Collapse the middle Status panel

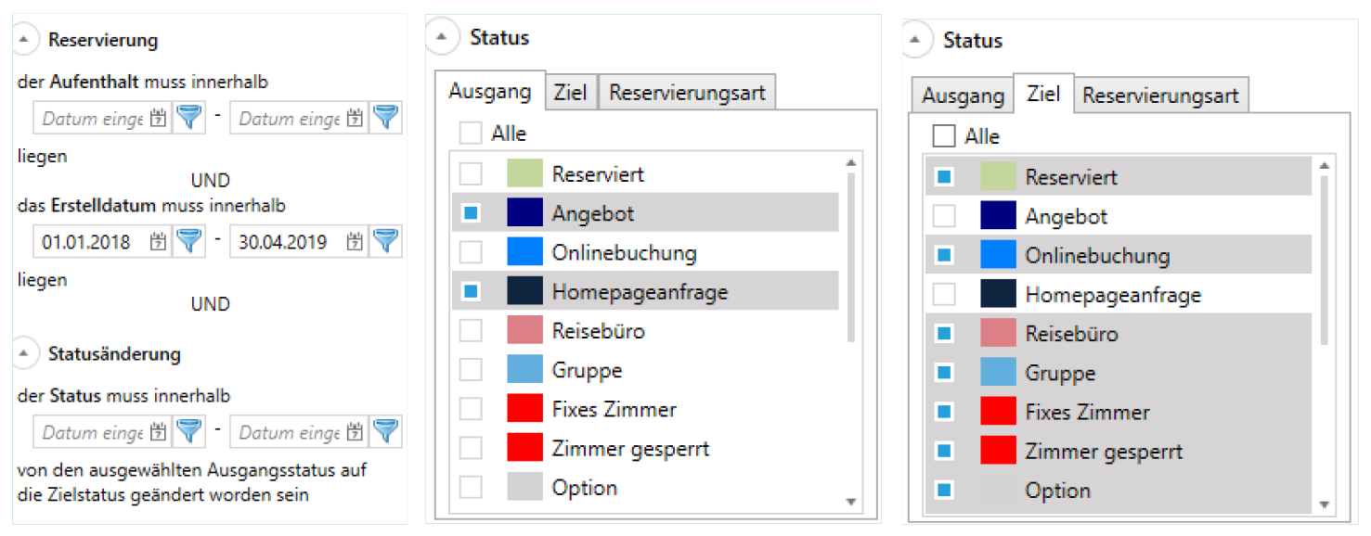coord(439,36)
